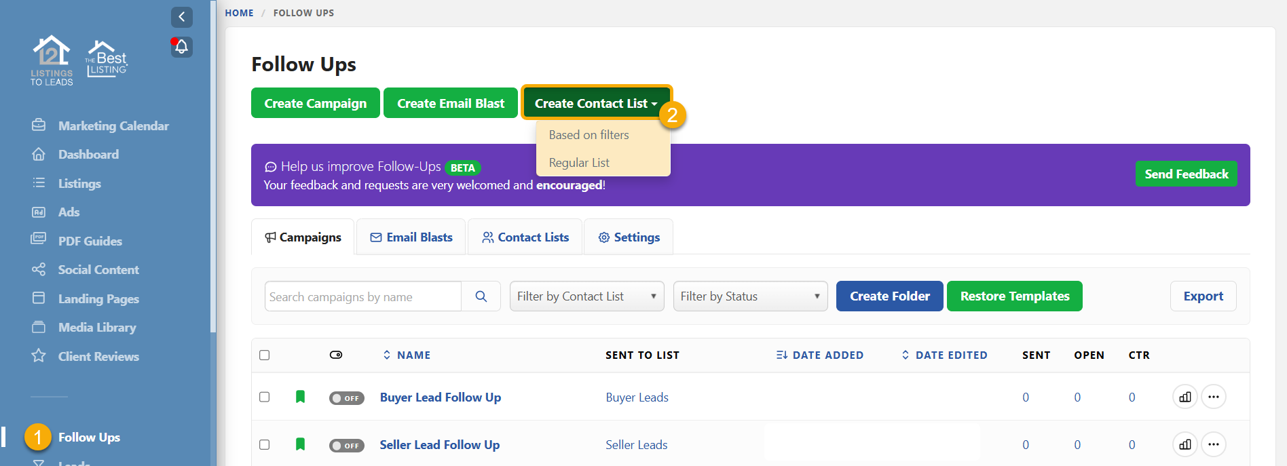Viewport: 1287px width, 466px height.
Task: Open the Filter by Status dropdown
Action: [751, 296]
